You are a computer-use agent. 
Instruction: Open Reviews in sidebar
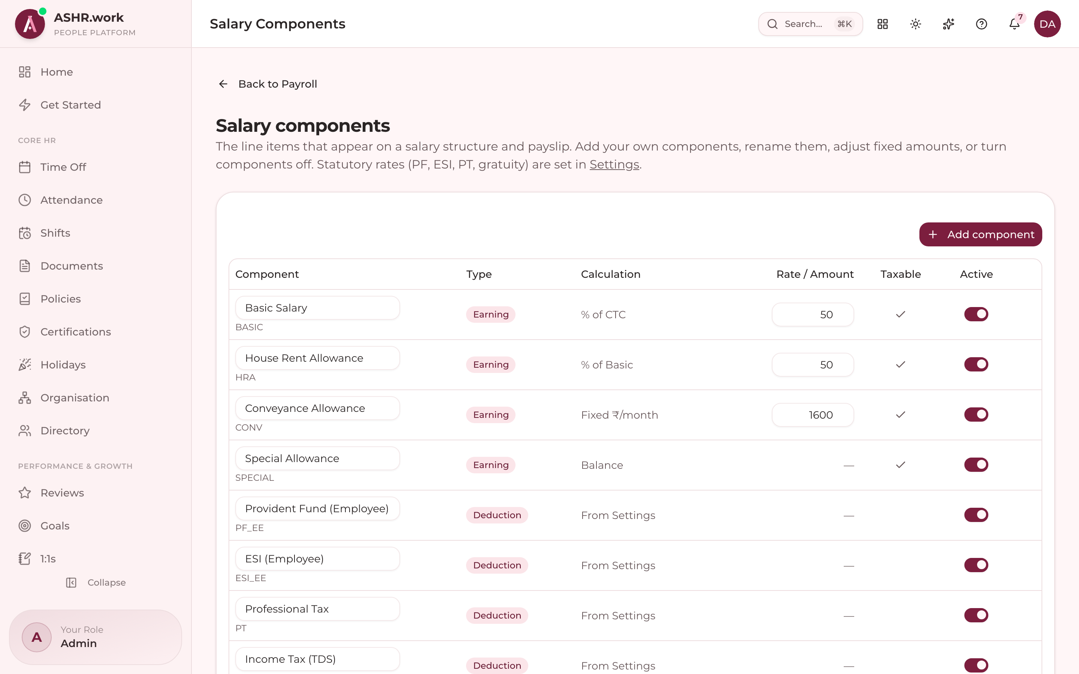point(96,493)
